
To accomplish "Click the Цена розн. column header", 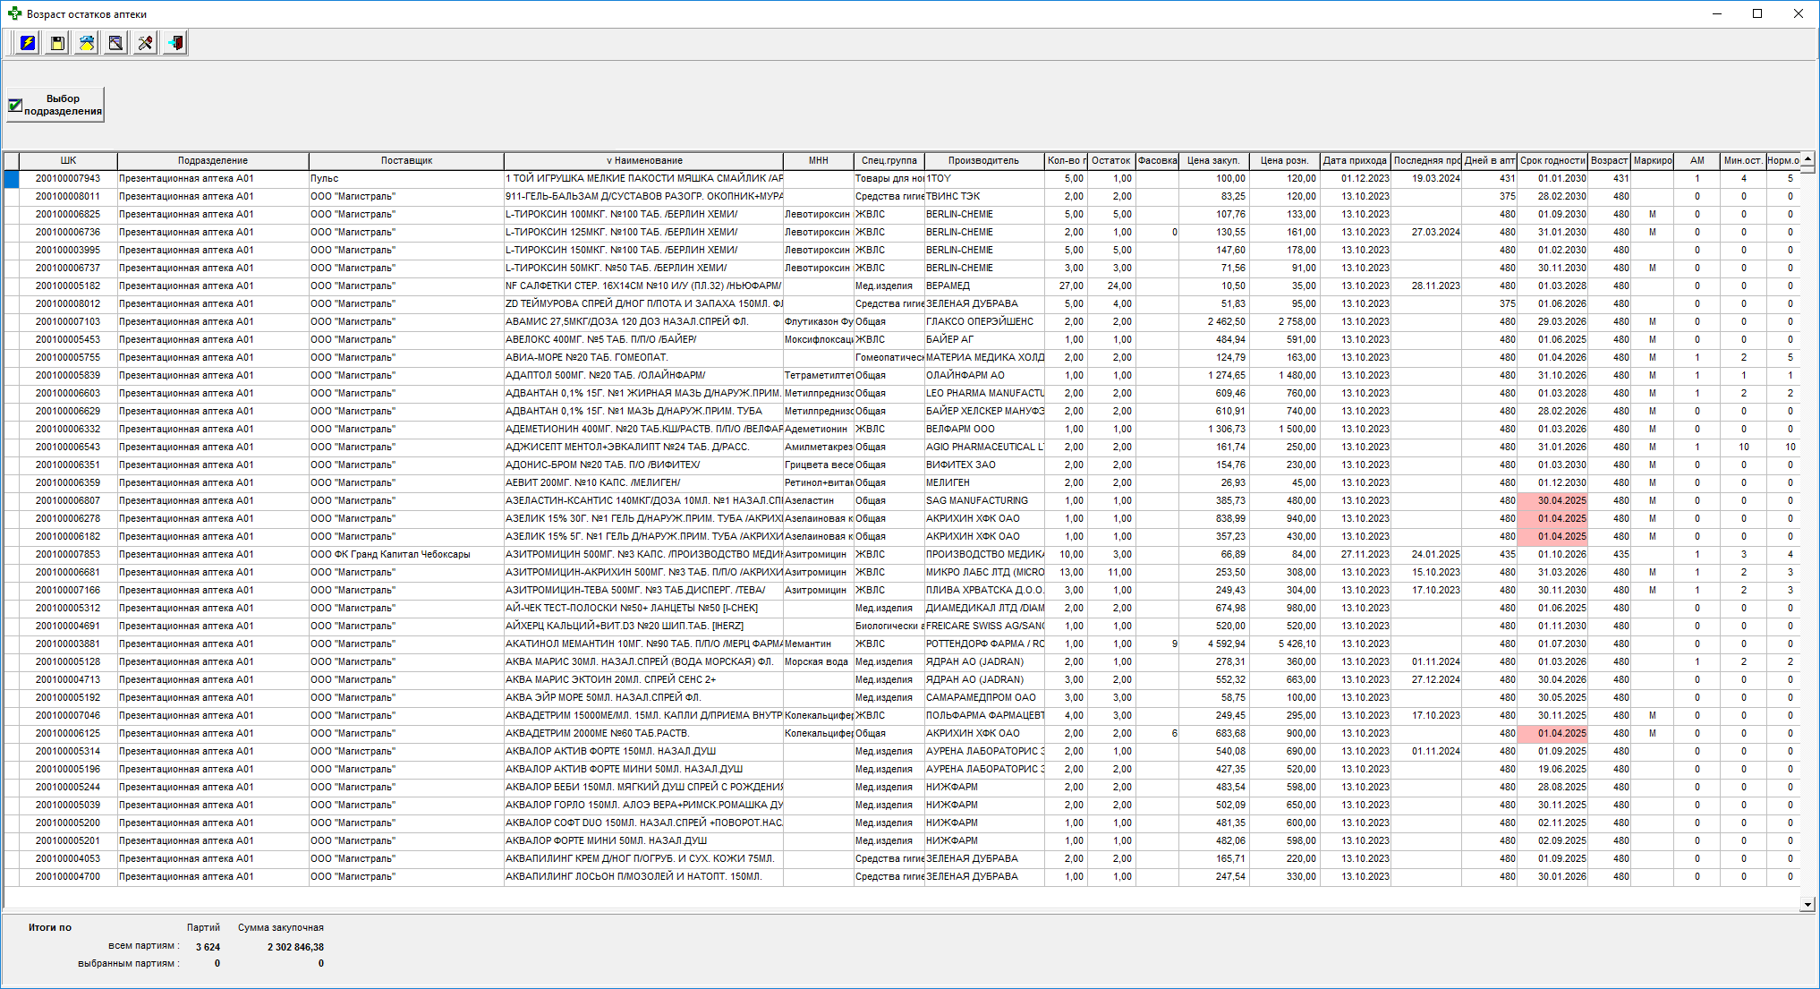I will click(x=1285, y=161).
